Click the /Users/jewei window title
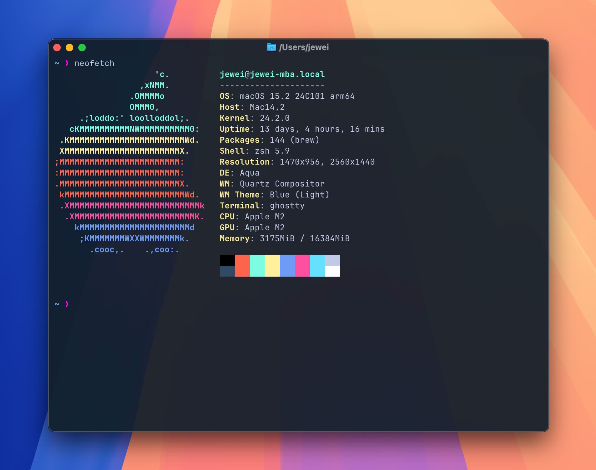Image resolution: width=596 pixels, height=470 pixels. [x=304, y=47]
